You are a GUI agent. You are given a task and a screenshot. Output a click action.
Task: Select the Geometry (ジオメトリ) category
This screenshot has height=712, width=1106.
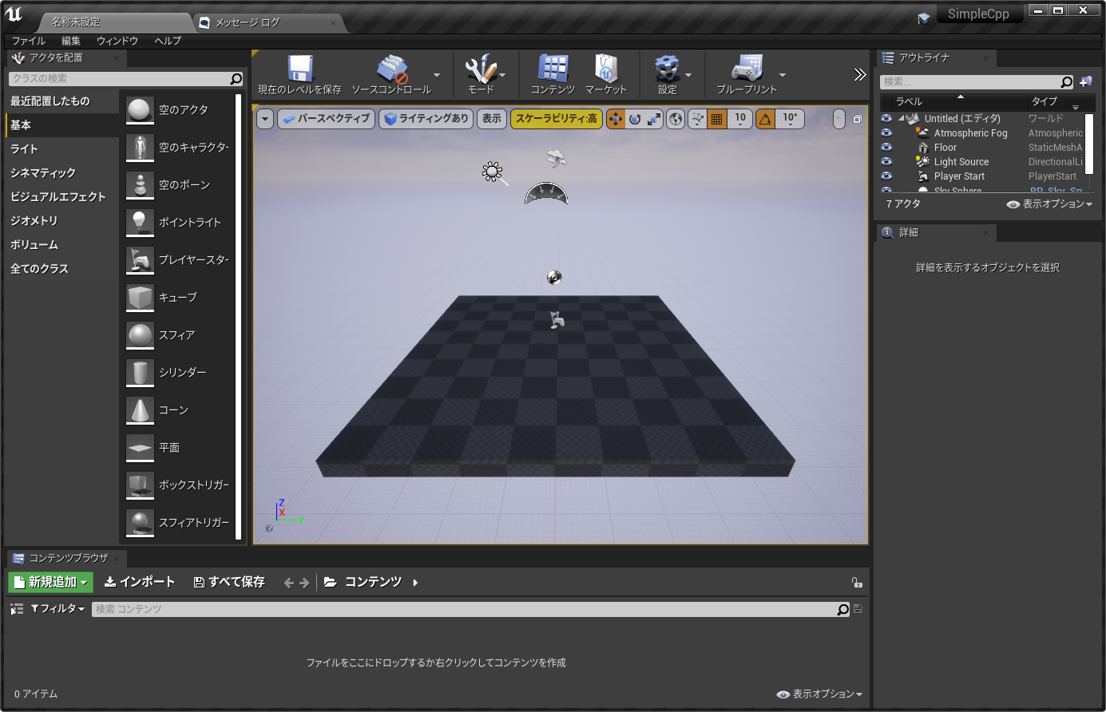[62, 221]
